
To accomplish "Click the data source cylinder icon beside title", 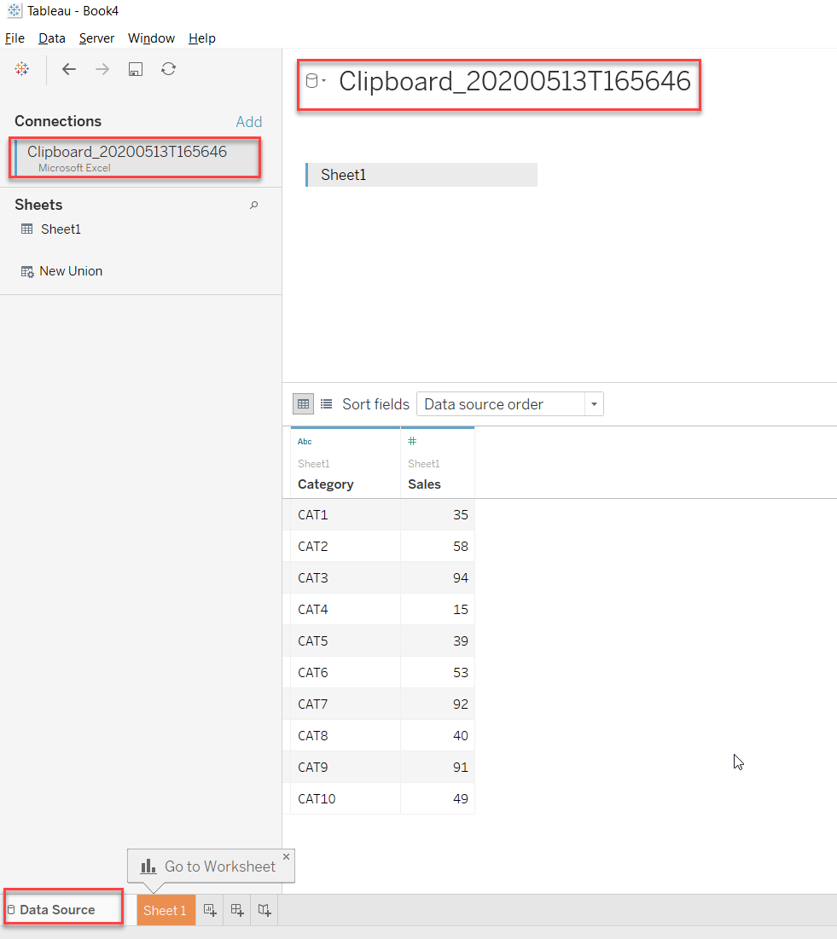I will coord(312,81).
